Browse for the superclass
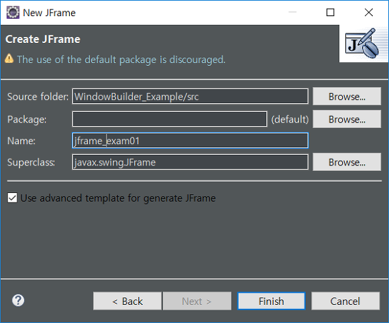The height and width of the screenshot is (323, 389). 347,162
